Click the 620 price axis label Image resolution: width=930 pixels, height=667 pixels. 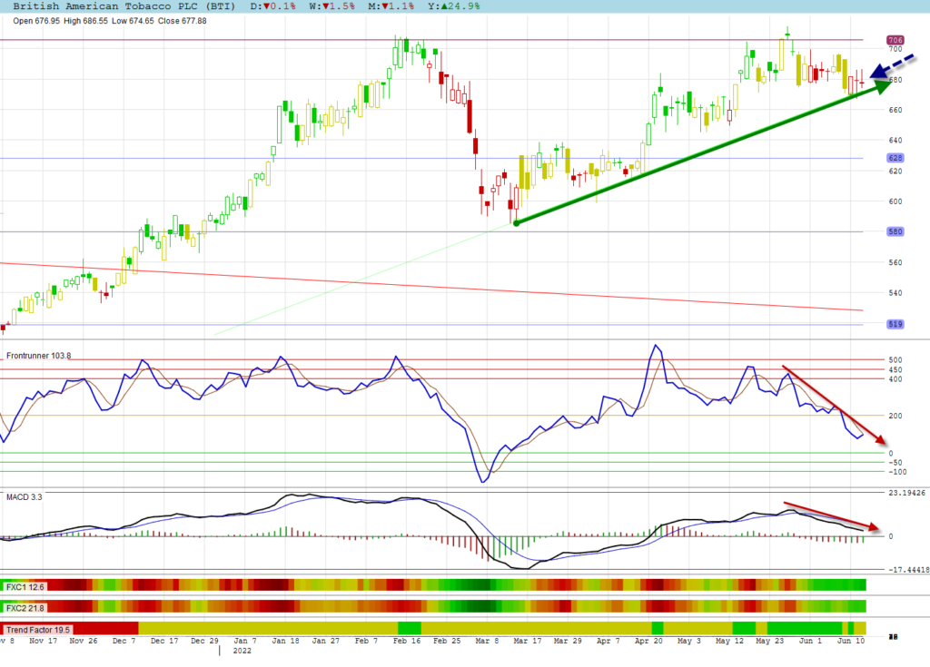[895, 172]
